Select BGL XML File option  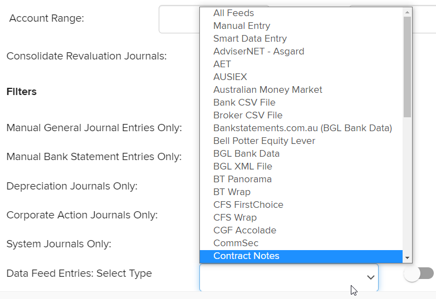tap(243, 166)
